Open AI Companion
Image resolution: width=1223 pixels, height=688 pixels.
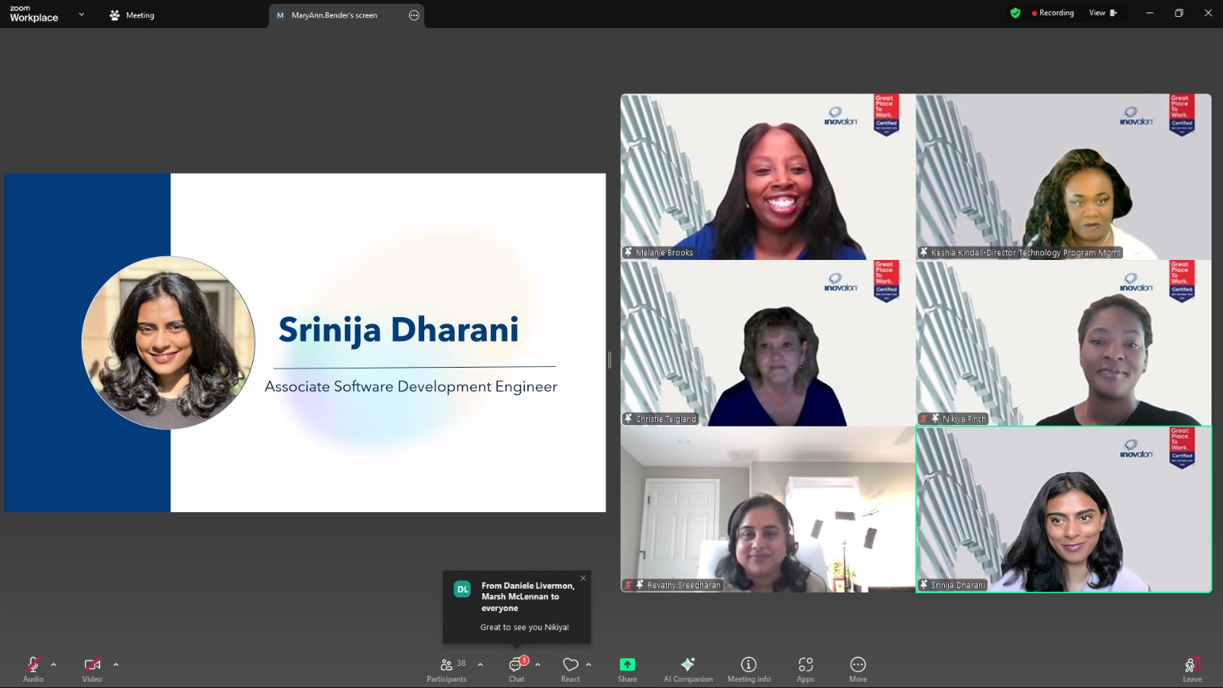(x=688, y=668)
